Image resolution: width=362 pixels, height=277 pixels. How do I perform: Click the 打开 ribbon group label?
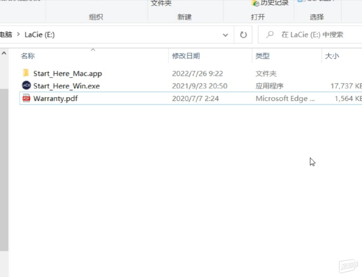click(x=258, y=17)
